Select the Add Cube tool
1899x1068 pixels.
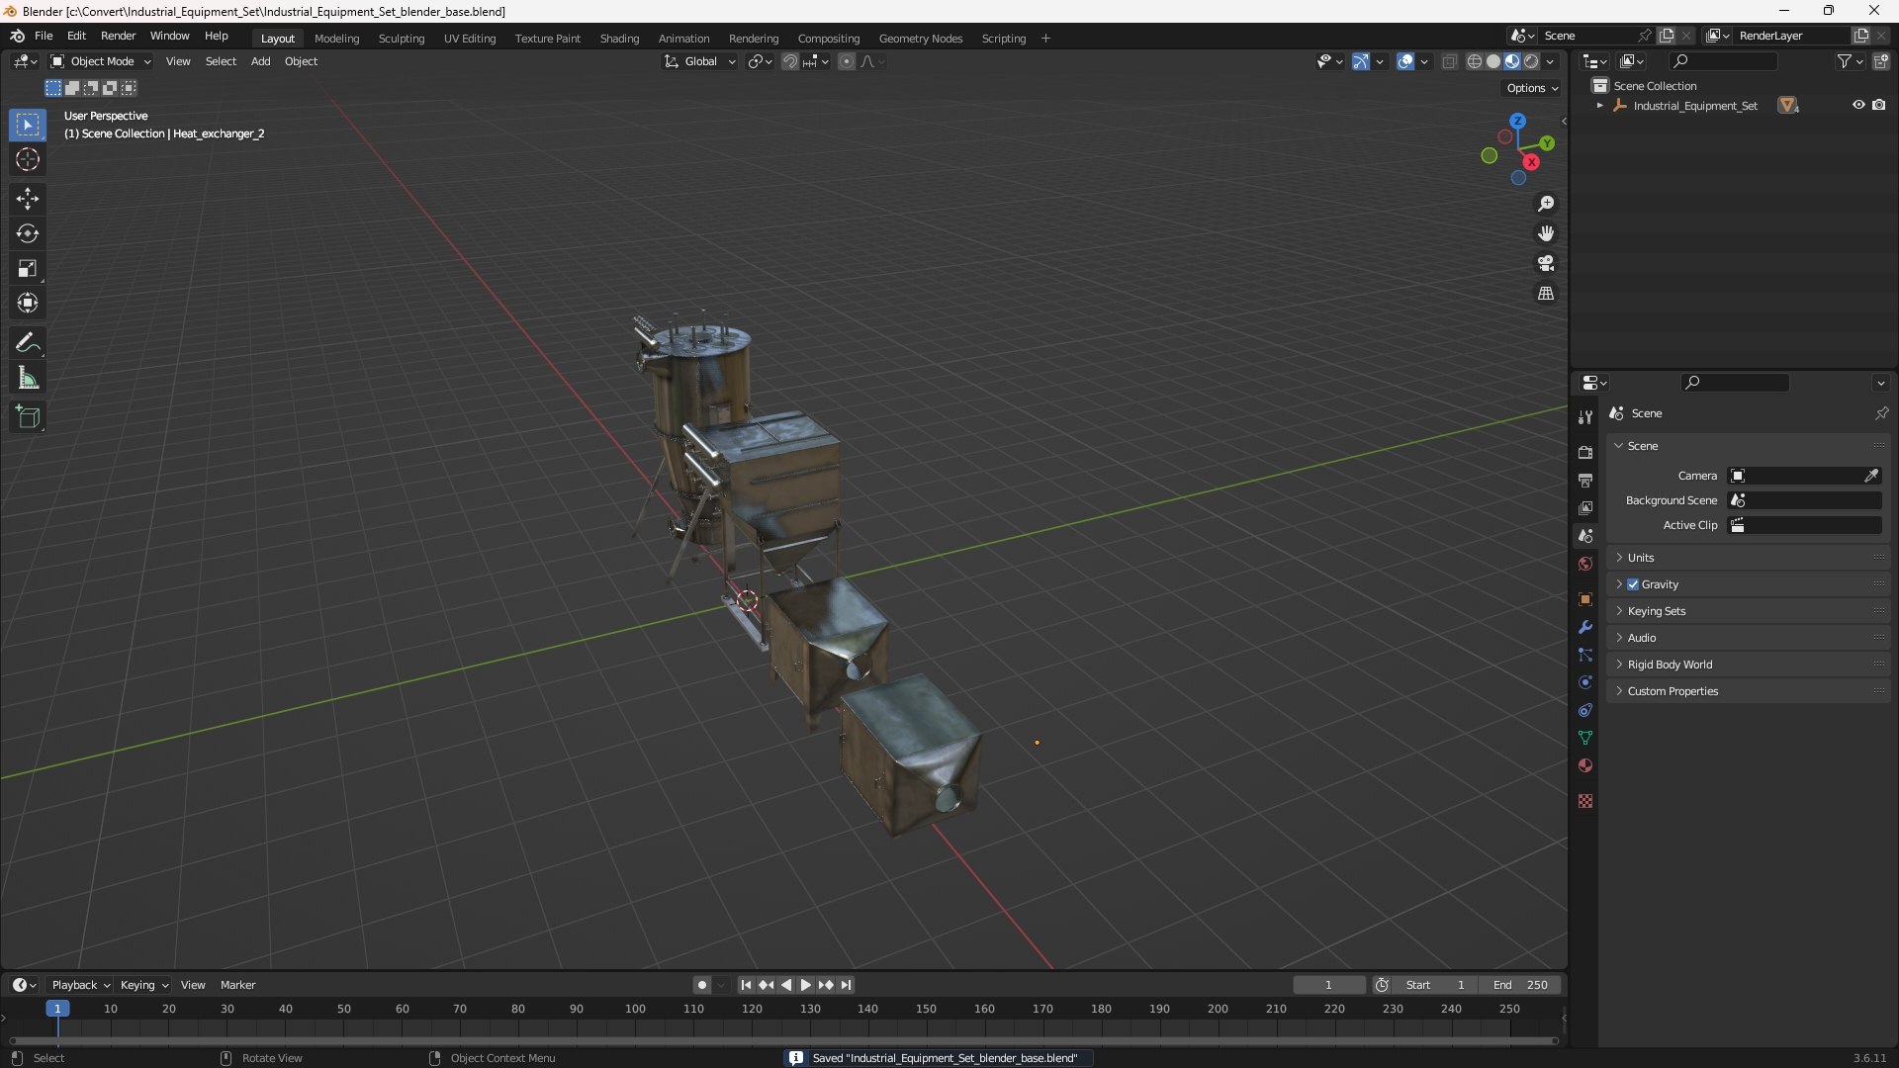(x=28, y=417)
